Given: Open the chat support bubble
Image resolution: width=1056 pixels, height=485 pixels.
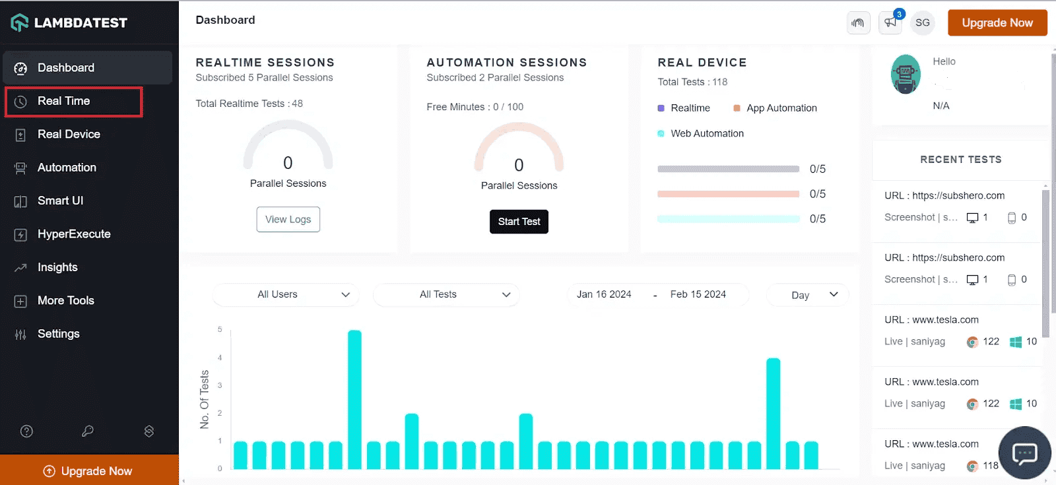Looking at the screenshot, I should [1024, 453].
